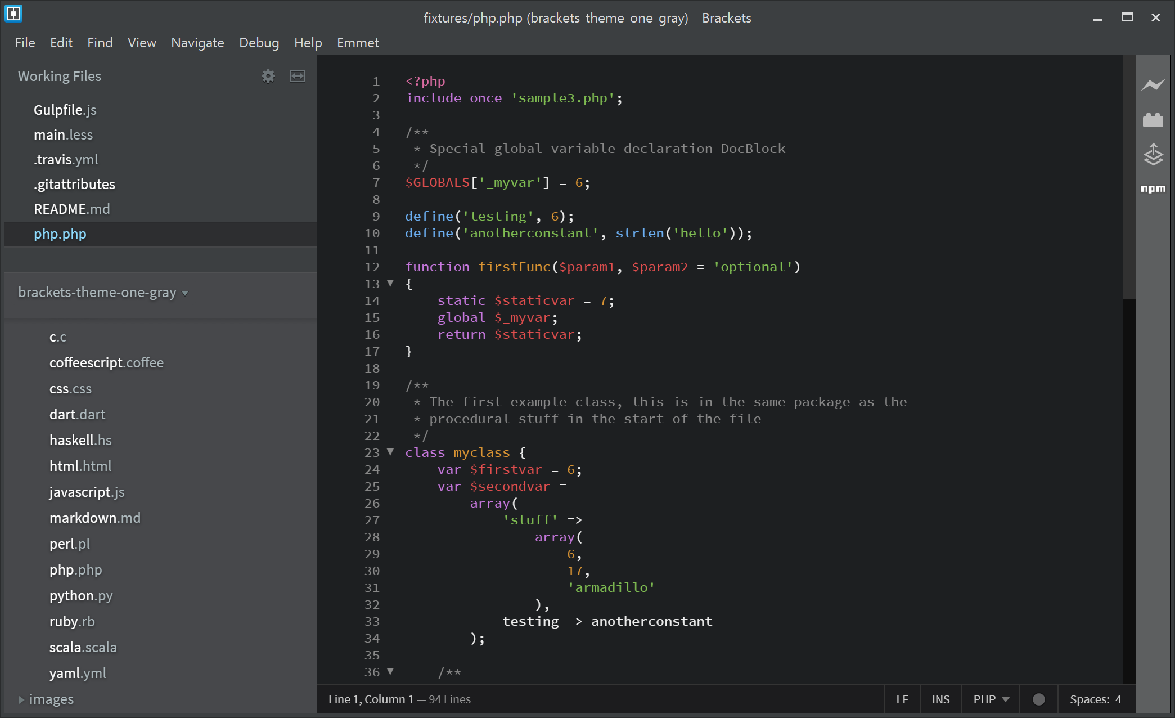This screenshot has width=1175, height=718.
Task: Click the npm icon in the sidebar
Action: [x=1154, y=190]
